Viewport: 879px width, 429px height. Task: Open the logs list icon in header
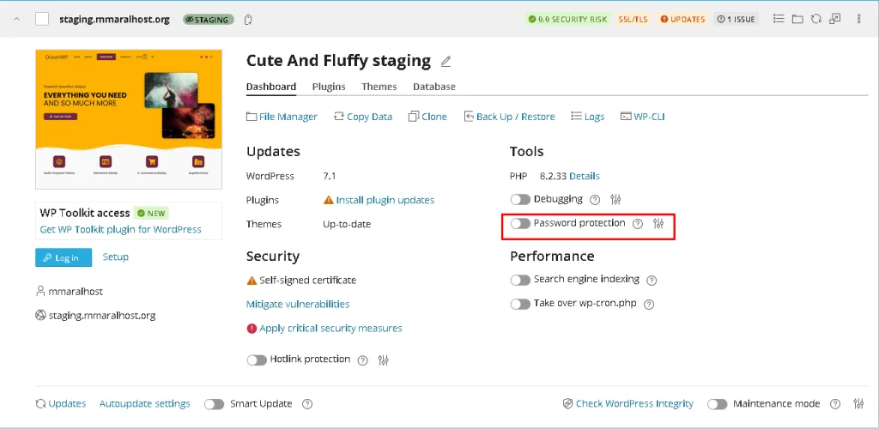pyautogui.click(x=778, y=19)
